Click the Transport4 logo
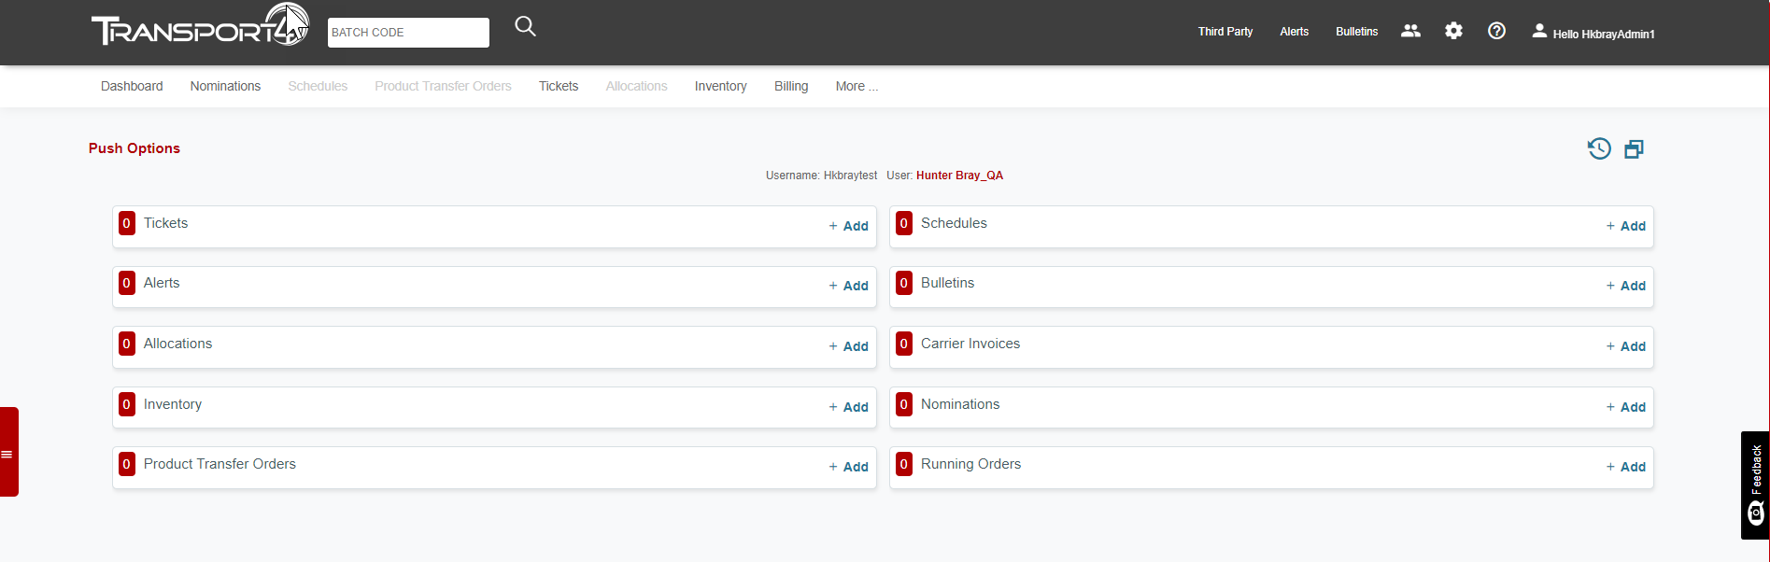This screenshot has height=562, width=1770. (199, 26)
